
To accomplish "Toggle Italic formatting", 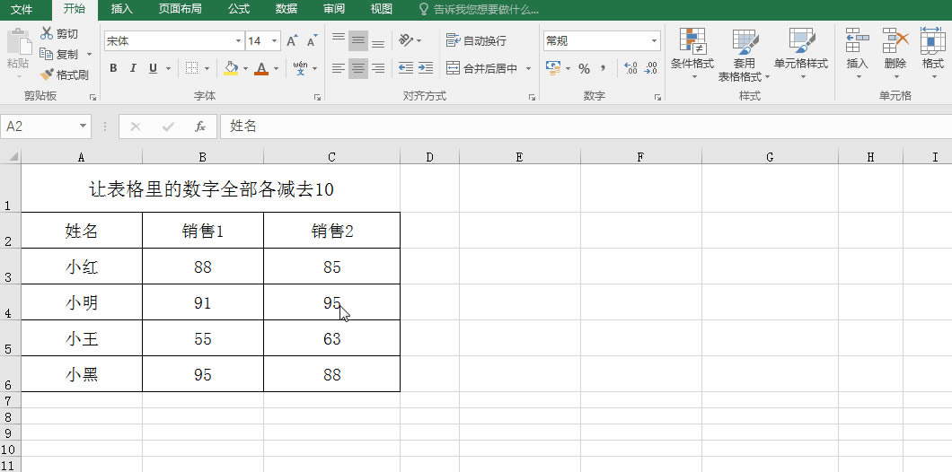I will coord(133,68).
